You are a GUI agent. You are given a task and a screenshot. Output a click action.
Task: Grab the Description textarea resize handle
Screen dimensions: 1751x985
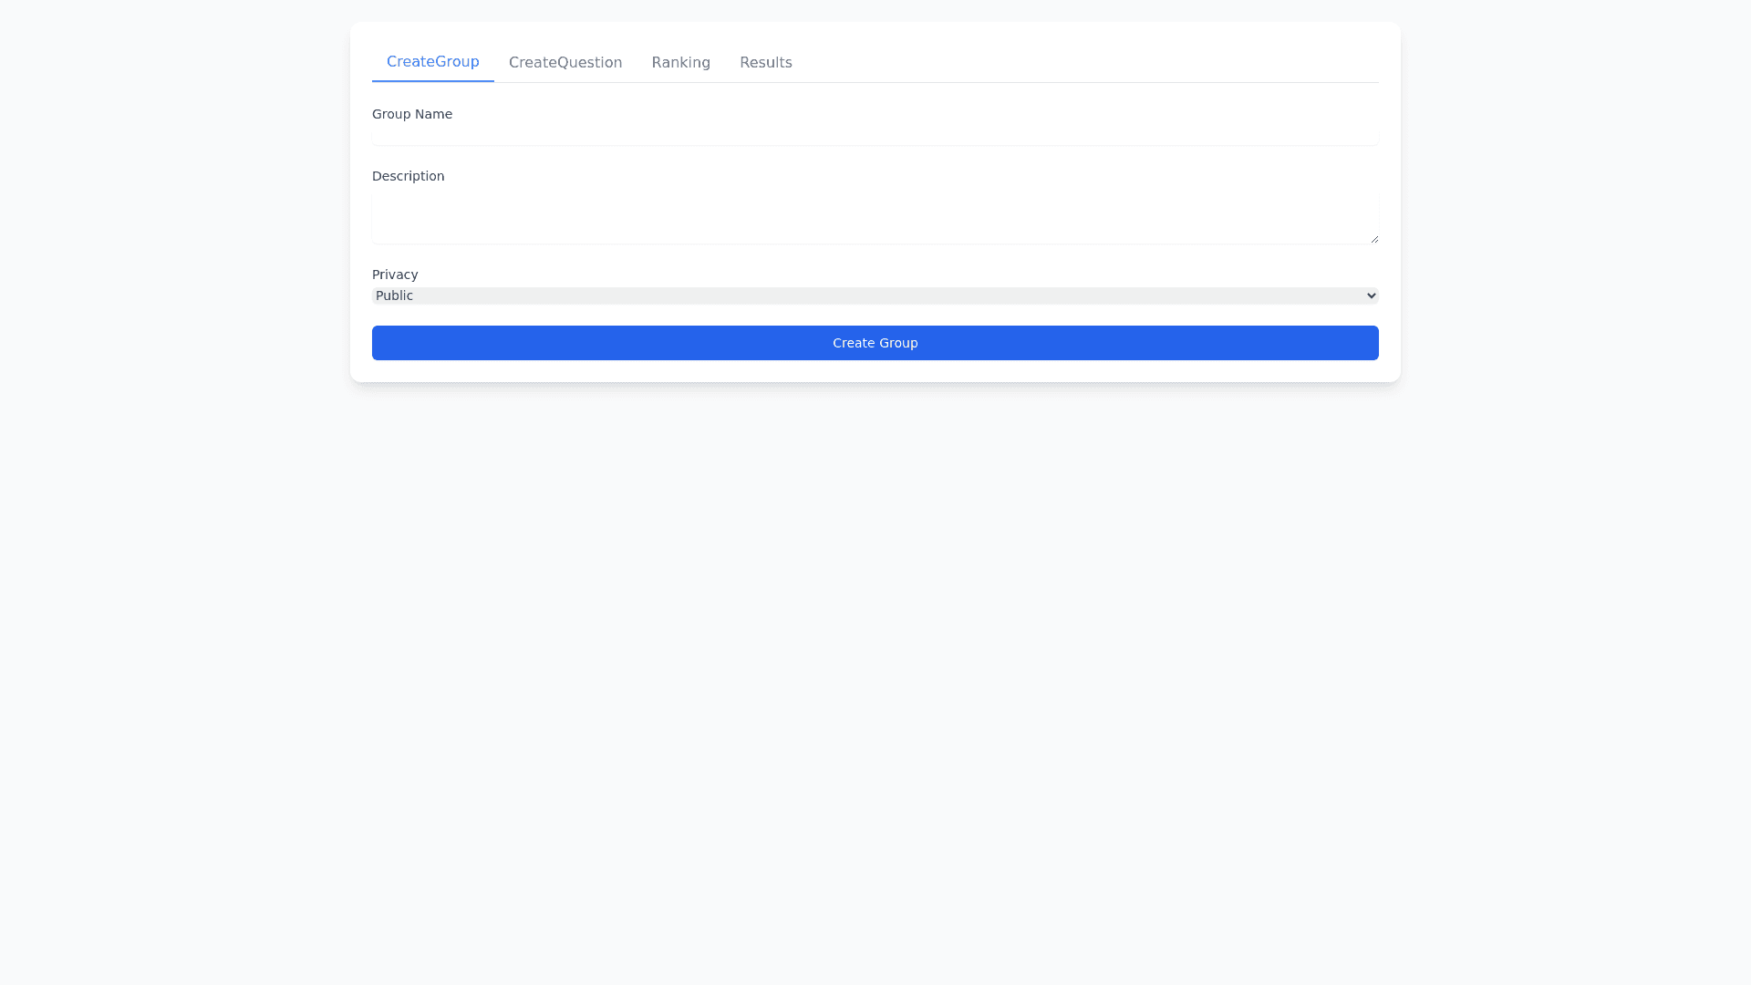coord(1373,239)
